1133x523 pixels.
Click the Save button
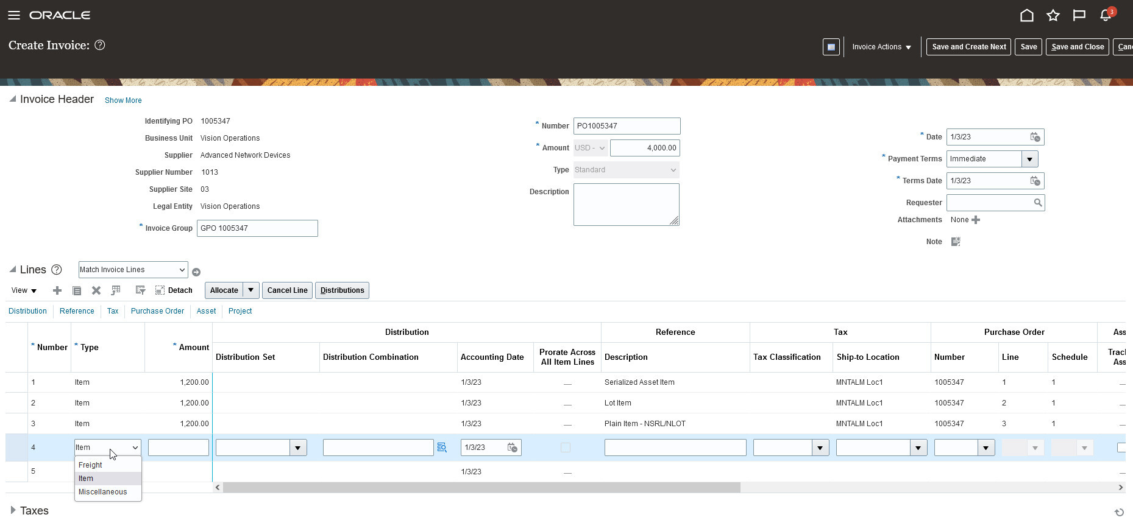1029,47
